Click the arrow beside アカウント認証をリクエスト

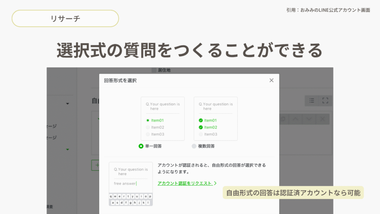(x=215, y=183)
